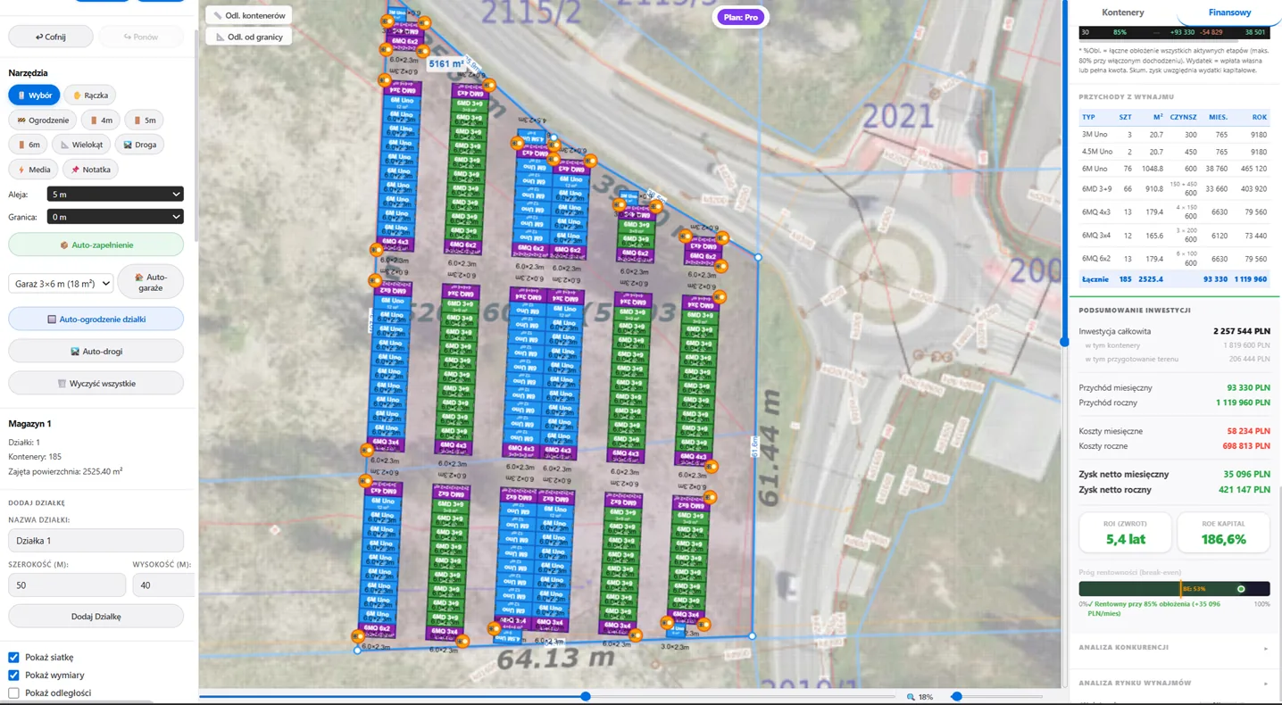Click the Magazyn 1 heading
Image resolution: width=1282 pixels, height=705 pixels.
pyautogui.click(x=29, y=424)
